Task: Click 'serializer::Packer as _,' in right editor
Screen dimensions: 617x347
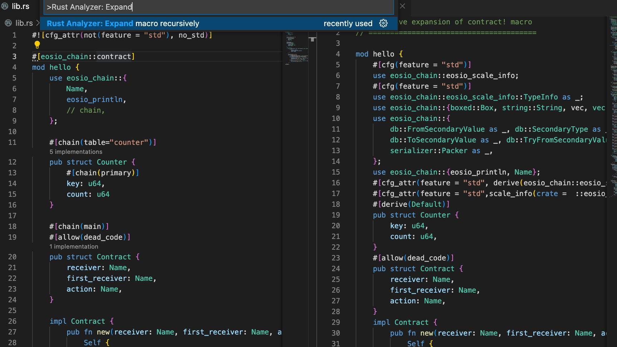Action: 441,151
